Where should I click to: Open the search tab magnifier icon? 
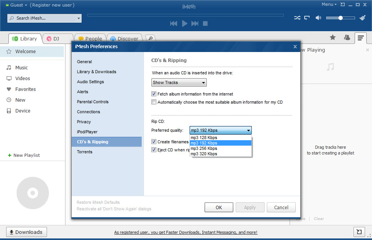coord(151,38)
